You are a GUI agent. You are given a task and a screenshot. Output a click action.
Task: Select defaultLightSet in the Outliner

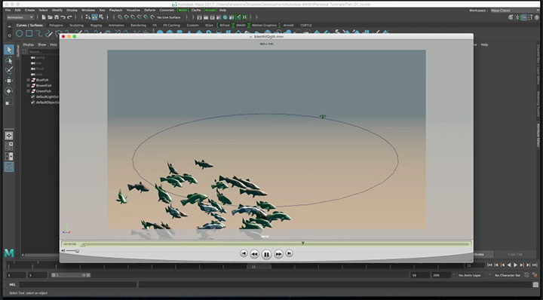[x=47, y=97]
